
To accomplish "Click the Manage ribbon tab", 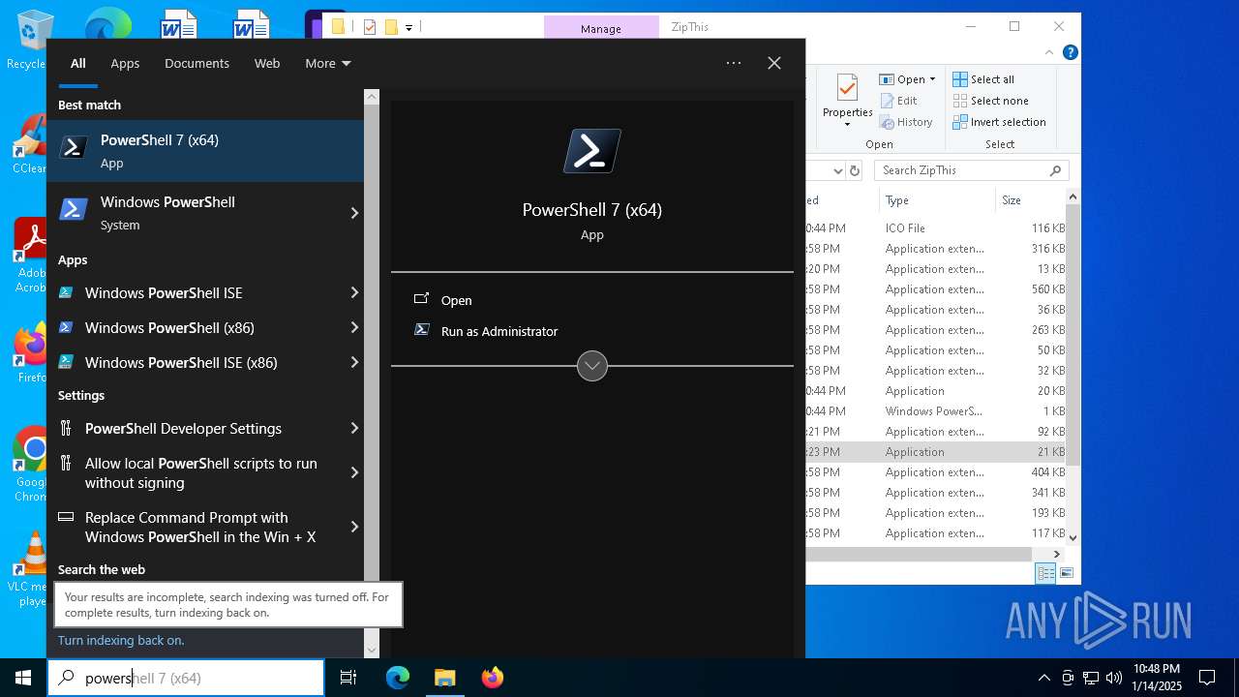I will 601,28.
